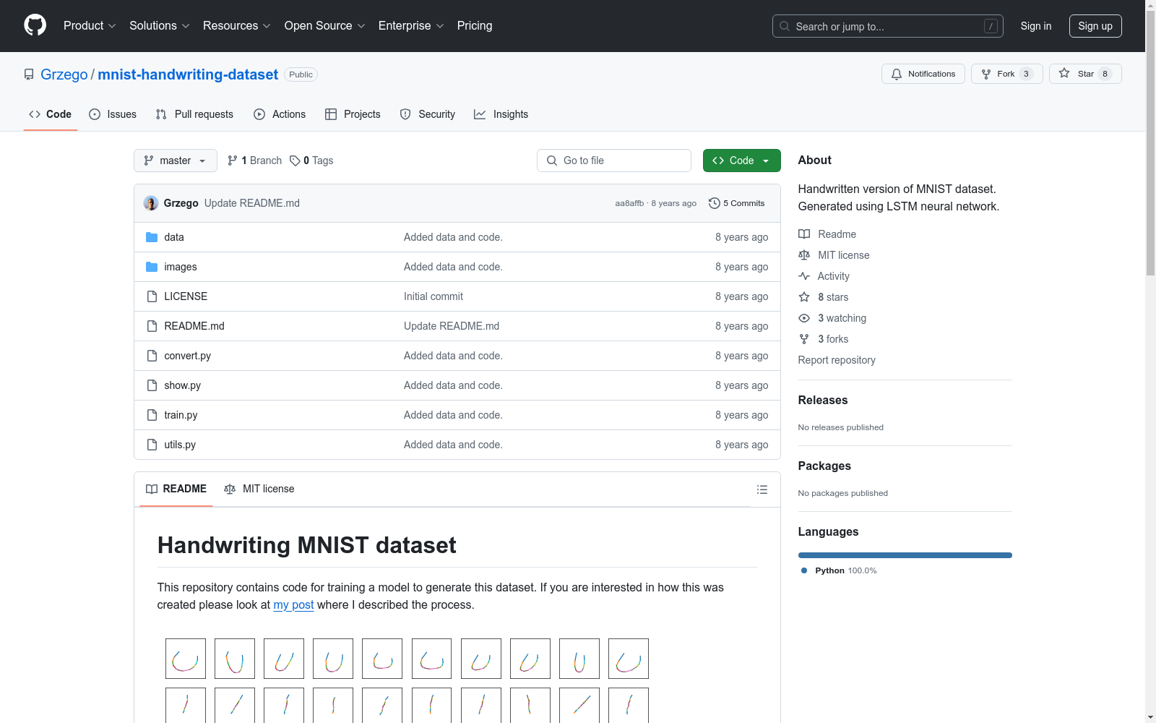Screen dimensions: 1156x723
Task: Click the utils.py file icon
Action: tap(152, 445)
